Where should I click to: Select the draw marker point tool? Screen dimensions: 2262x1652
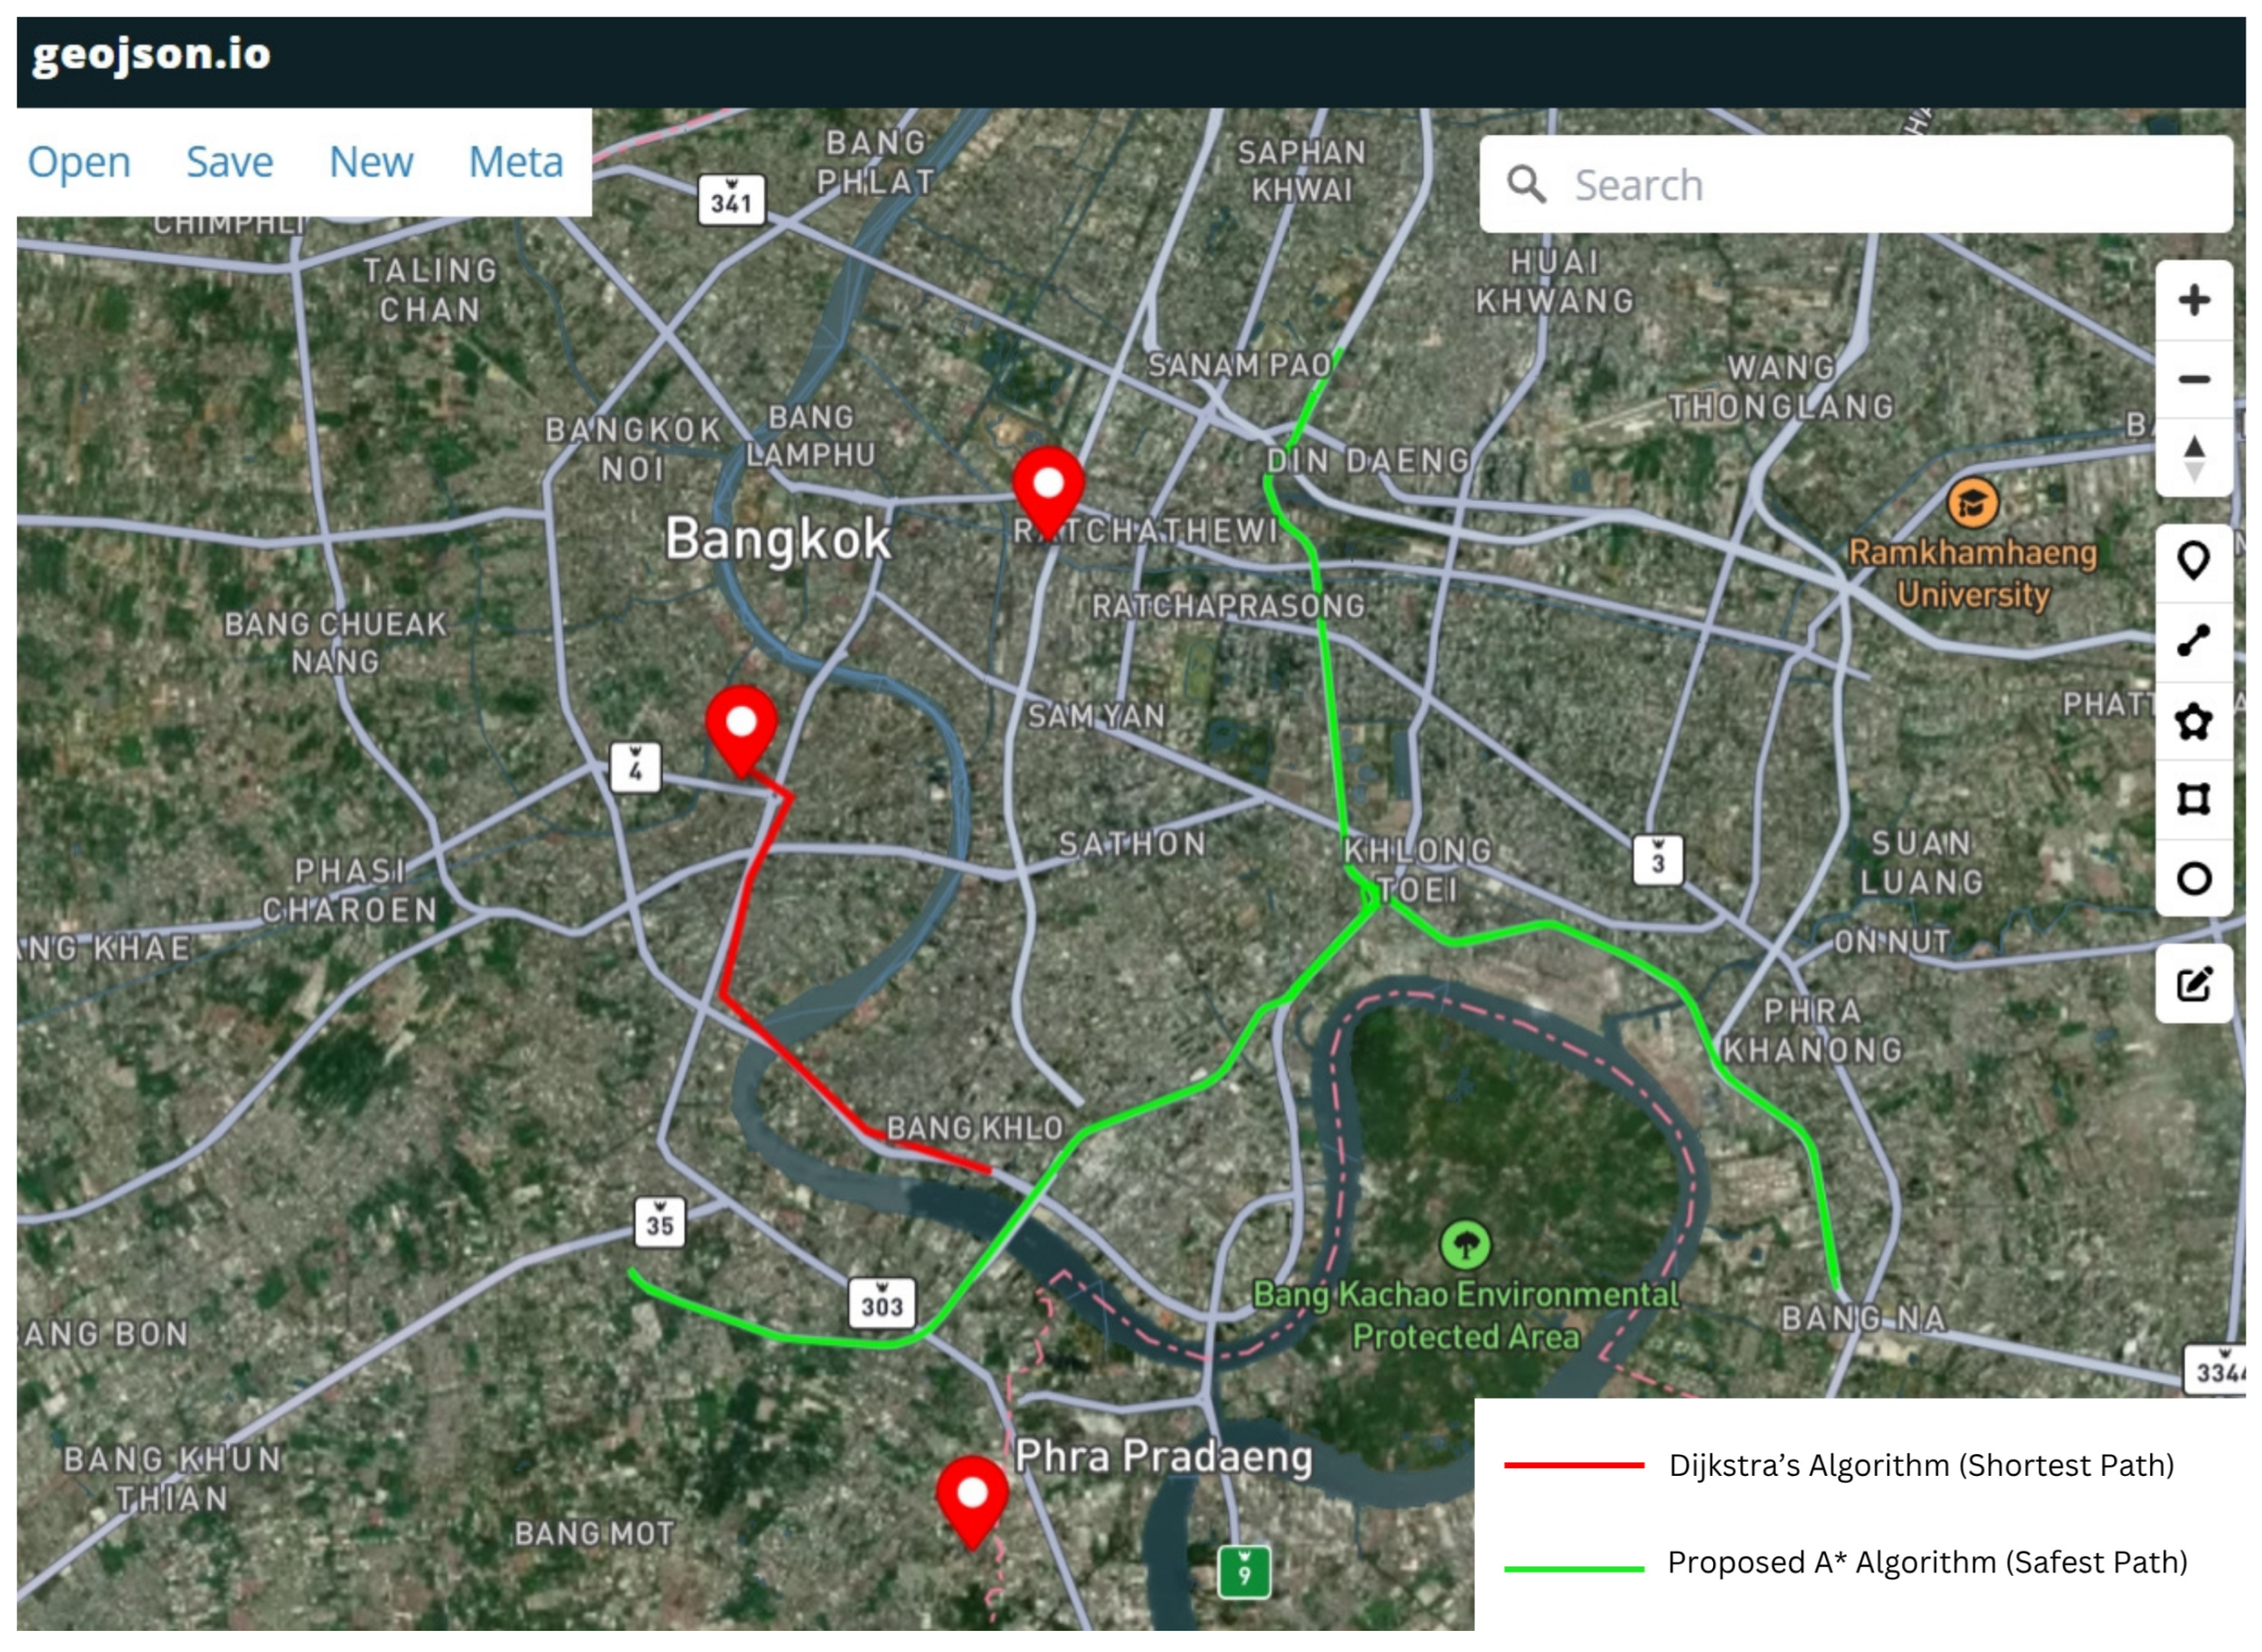coord(2193,562)
